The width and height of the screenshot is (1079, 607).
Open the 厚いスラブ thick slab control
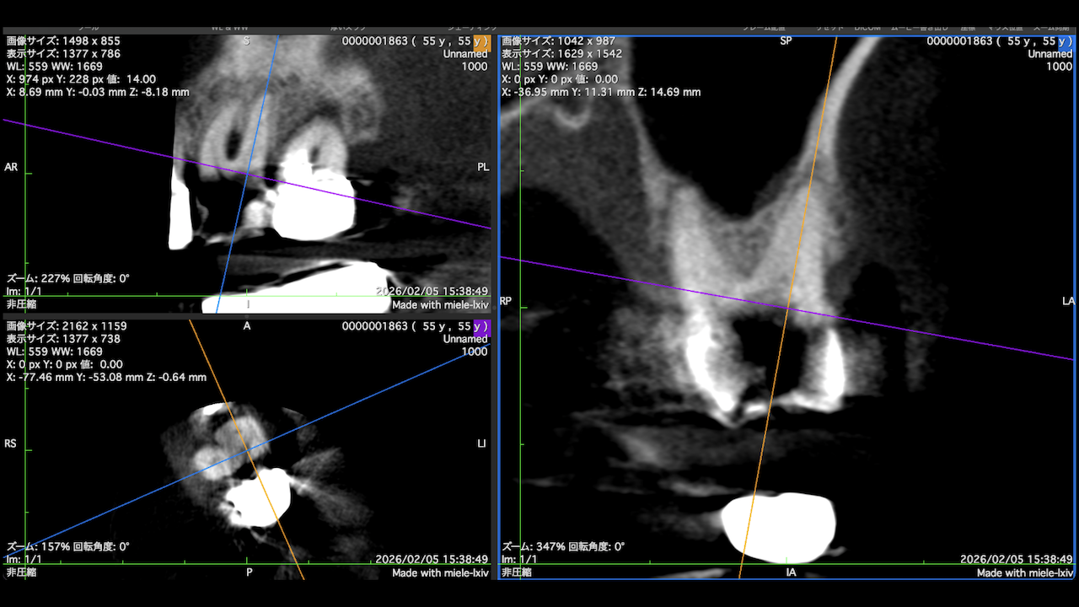[346, 28]
